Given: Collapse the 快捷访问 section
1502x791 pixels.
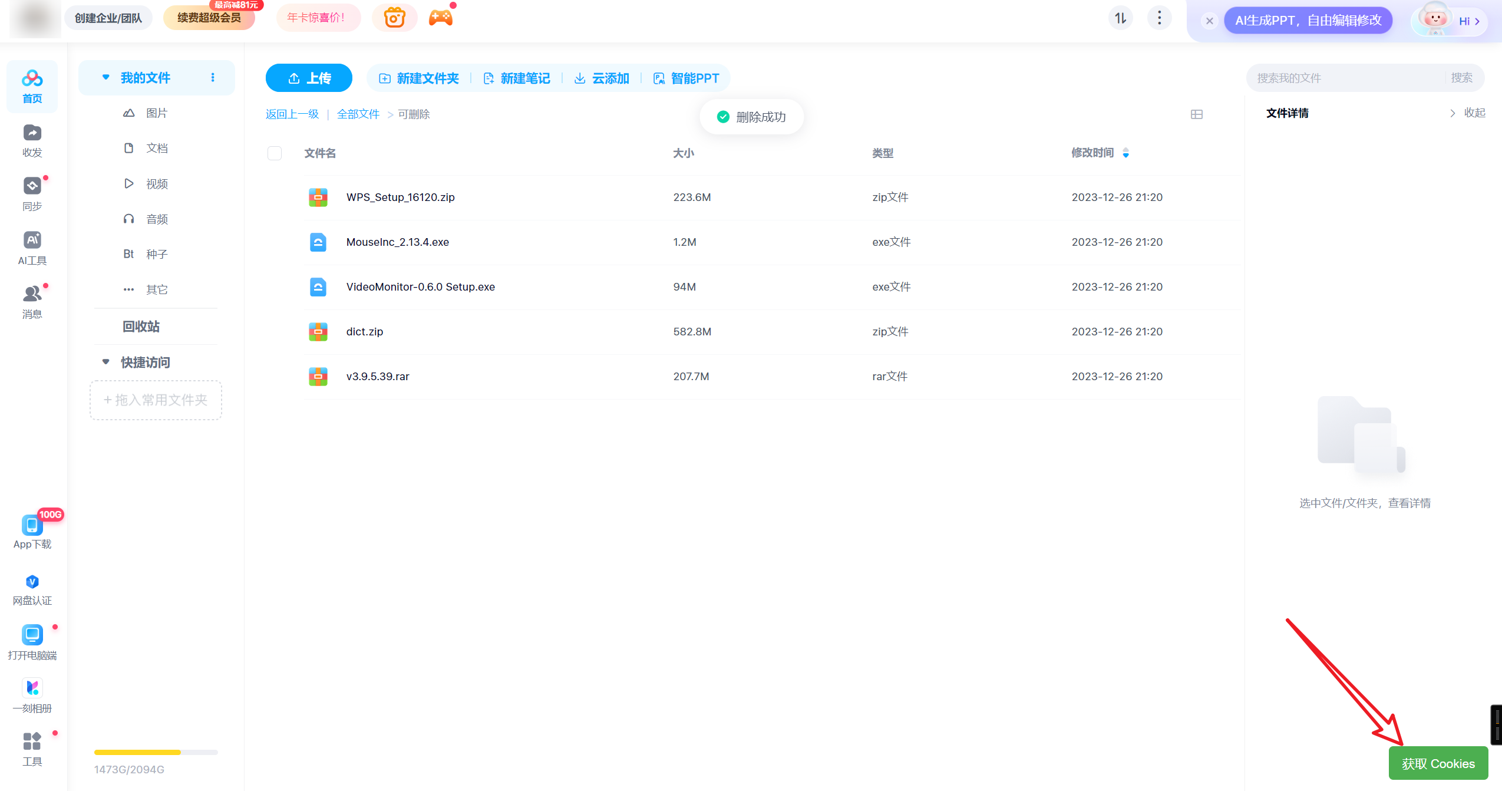Looking at the screenshot, I should (x=106, y=362).
